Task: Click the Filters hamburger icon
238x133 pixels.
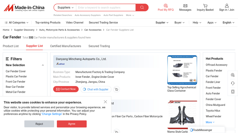Action: pos(7,59)
